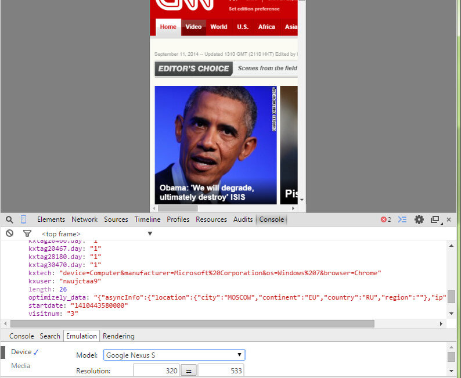Click emulation panel scroll down arrow
Image resolution: width=461 pixels, height=378 pixels.
tap(451, 371)
